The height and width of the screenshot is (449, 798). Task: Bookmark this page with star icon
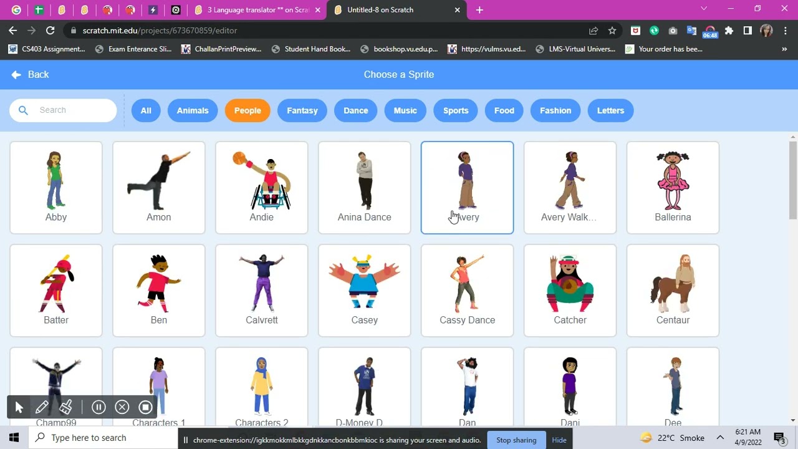click(x=612, y=31)
